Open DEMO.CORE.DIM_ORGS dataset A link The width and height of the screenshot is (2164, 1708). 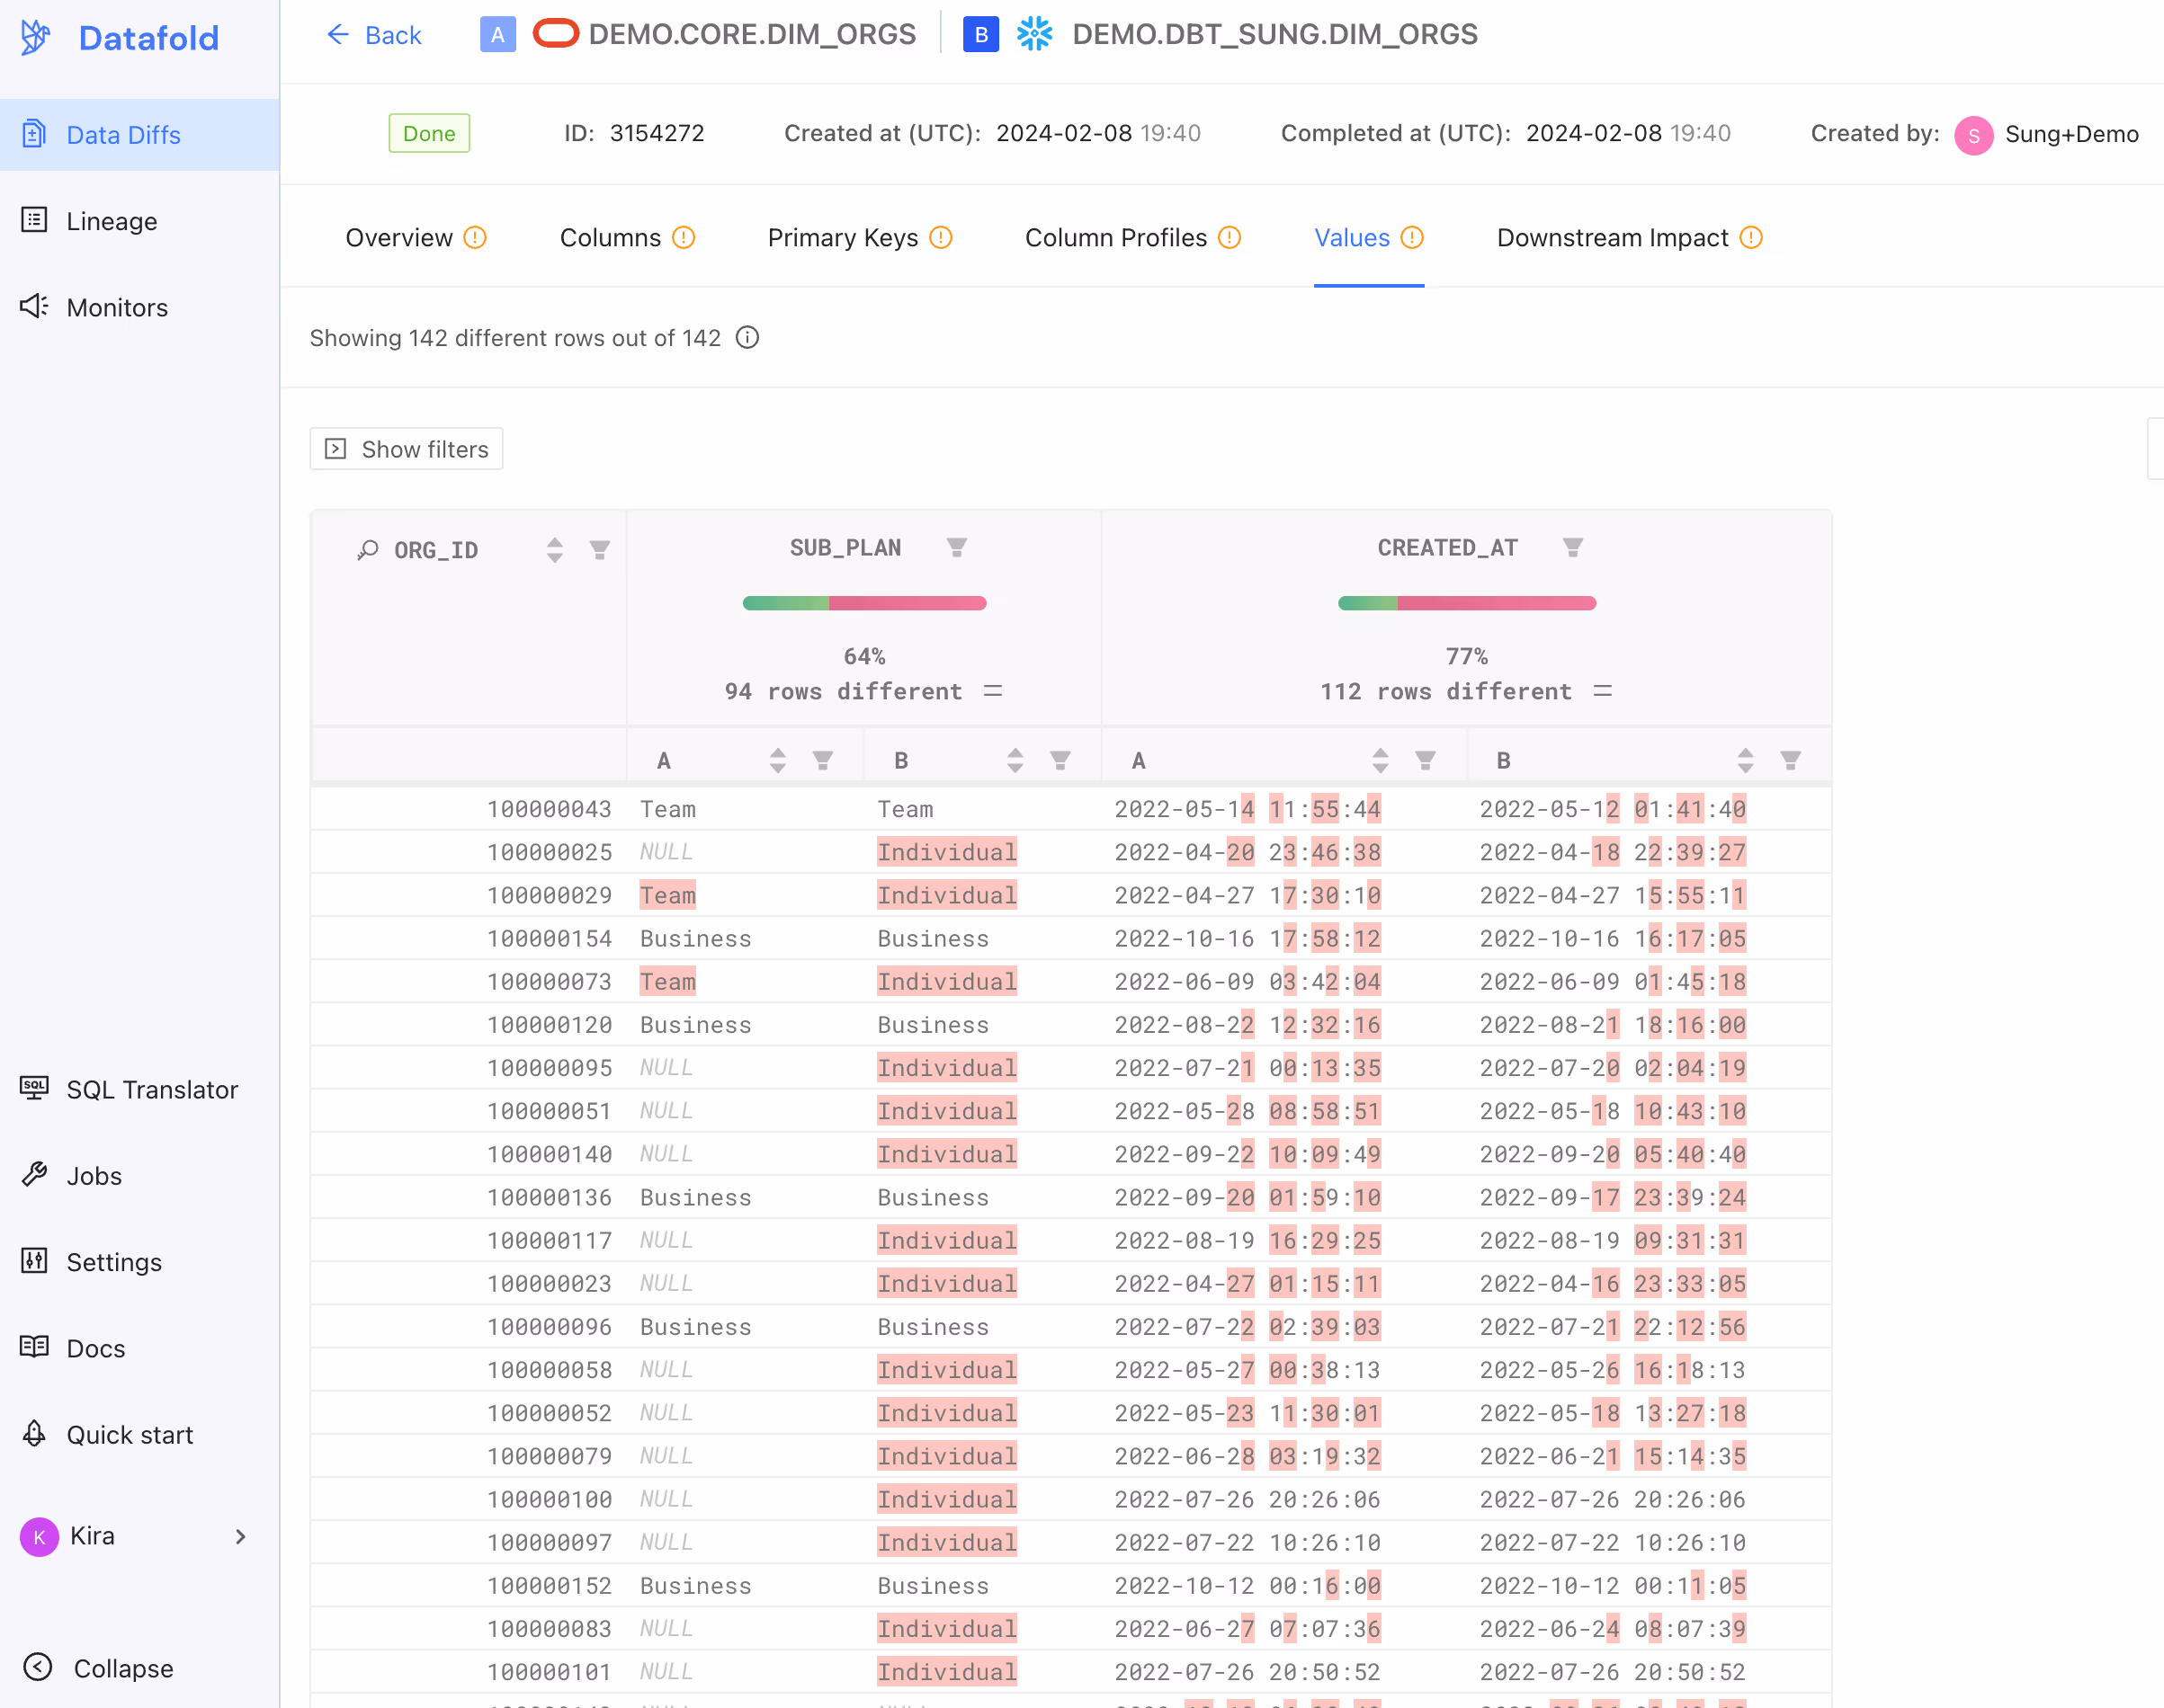(x=752, y=34)
